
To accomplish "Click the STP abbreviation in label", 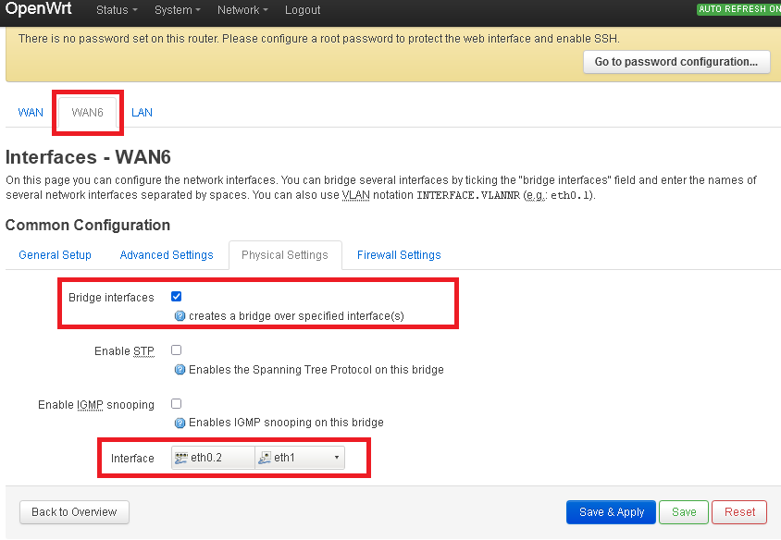I will click(x=144, y=351).
